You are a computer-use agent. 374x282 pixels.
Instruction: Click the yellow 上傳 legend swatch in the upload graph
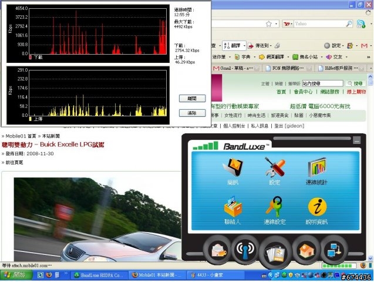click(31, 119)
